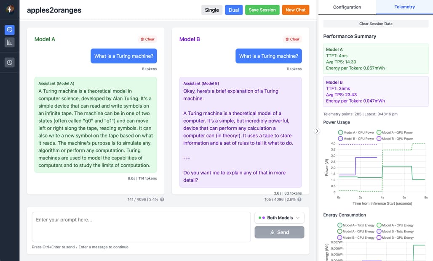This screenshot has height=261, width=433.
Task: Open the chat view in sidebar
Action: click(9, 30)
